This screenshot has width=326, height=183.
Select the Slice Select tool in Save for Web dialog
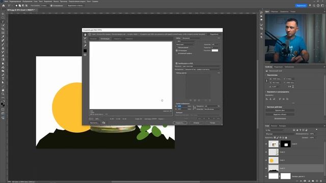point(85,38)
